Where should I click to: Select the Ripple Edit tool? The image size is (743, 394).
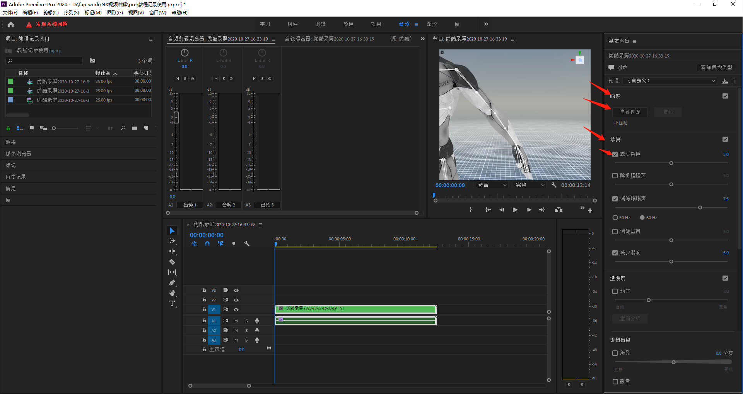[x=172, y=251]
